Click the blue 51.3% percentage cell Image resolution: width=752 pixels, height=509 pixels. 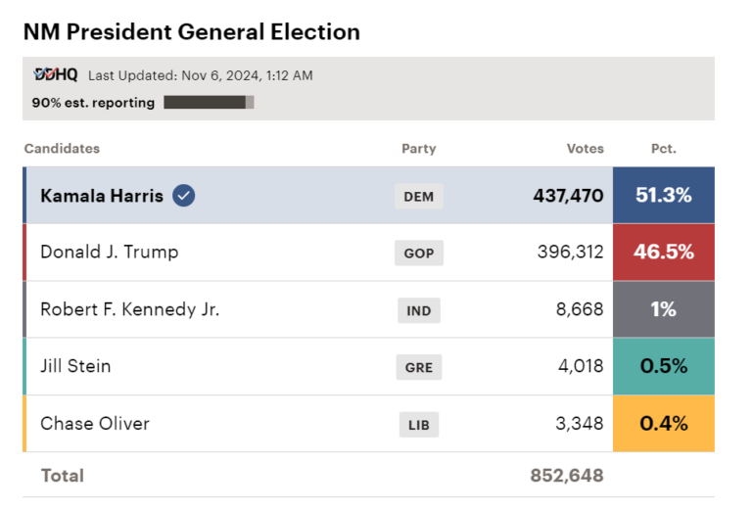663,195
